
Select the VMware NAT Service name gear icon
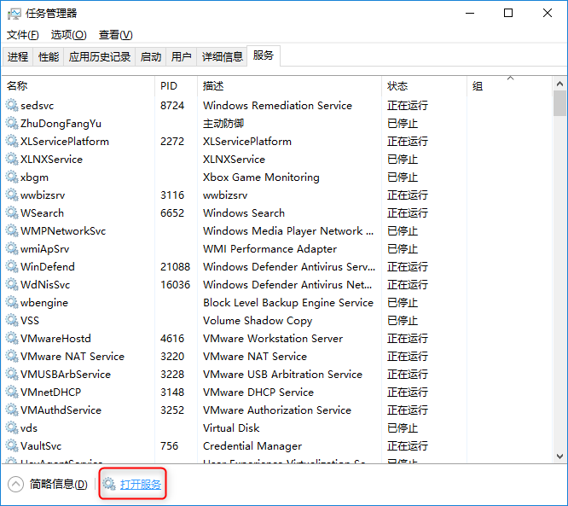pos(12,357)
